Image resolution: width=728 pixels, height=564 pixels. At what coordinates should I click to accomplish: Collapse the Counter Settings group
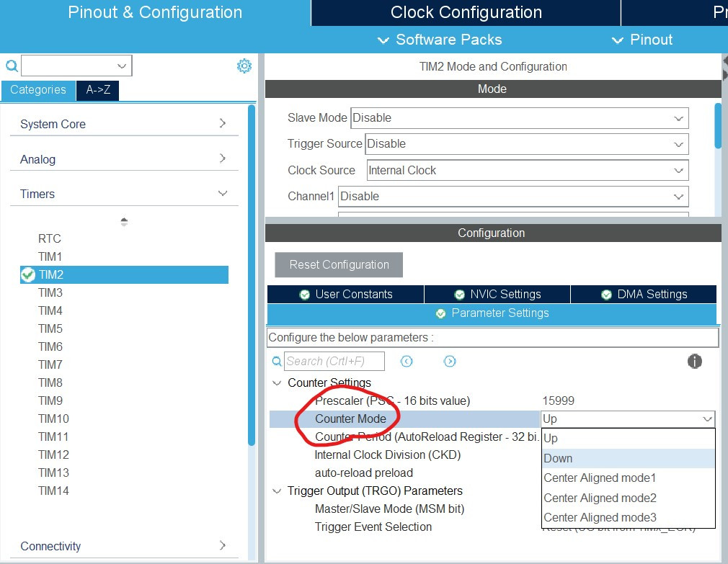coord(278,383)
